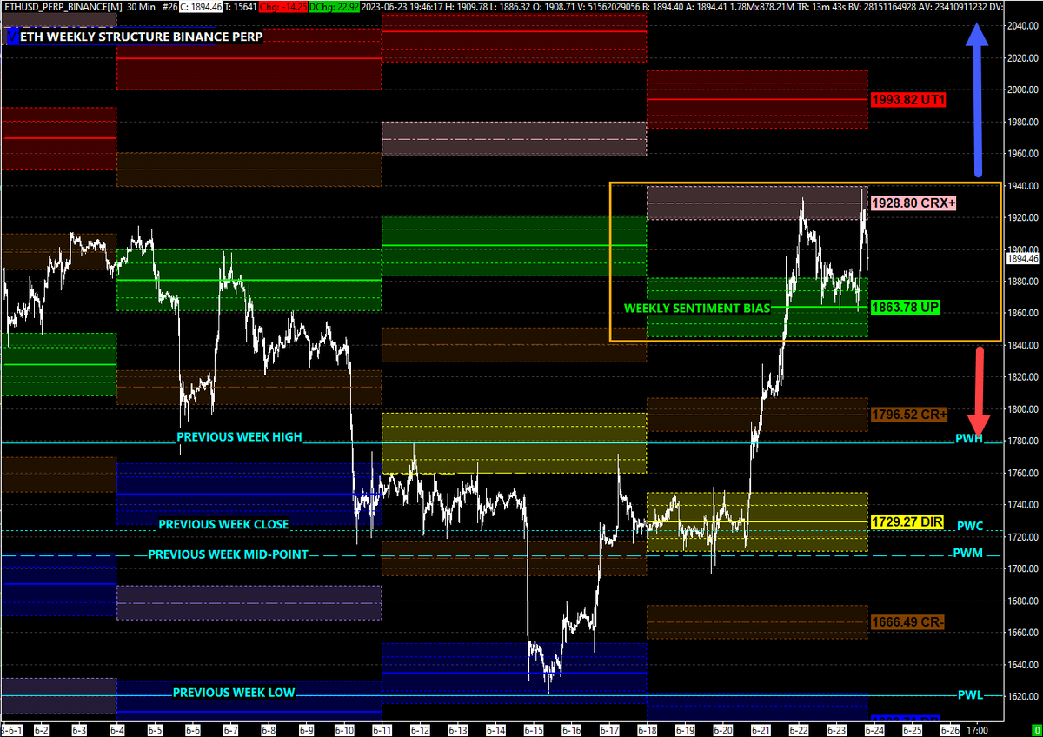Click the 6-4 date on time axis
The width and height of the screenshot is (1043, 737).
[x=117, y=731]
